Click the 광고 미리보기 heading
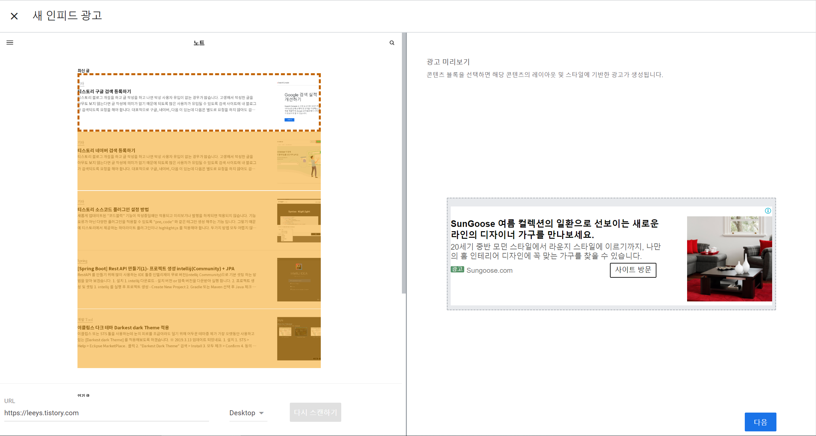This screenshot has width=816, height=436. pos(448,62)
